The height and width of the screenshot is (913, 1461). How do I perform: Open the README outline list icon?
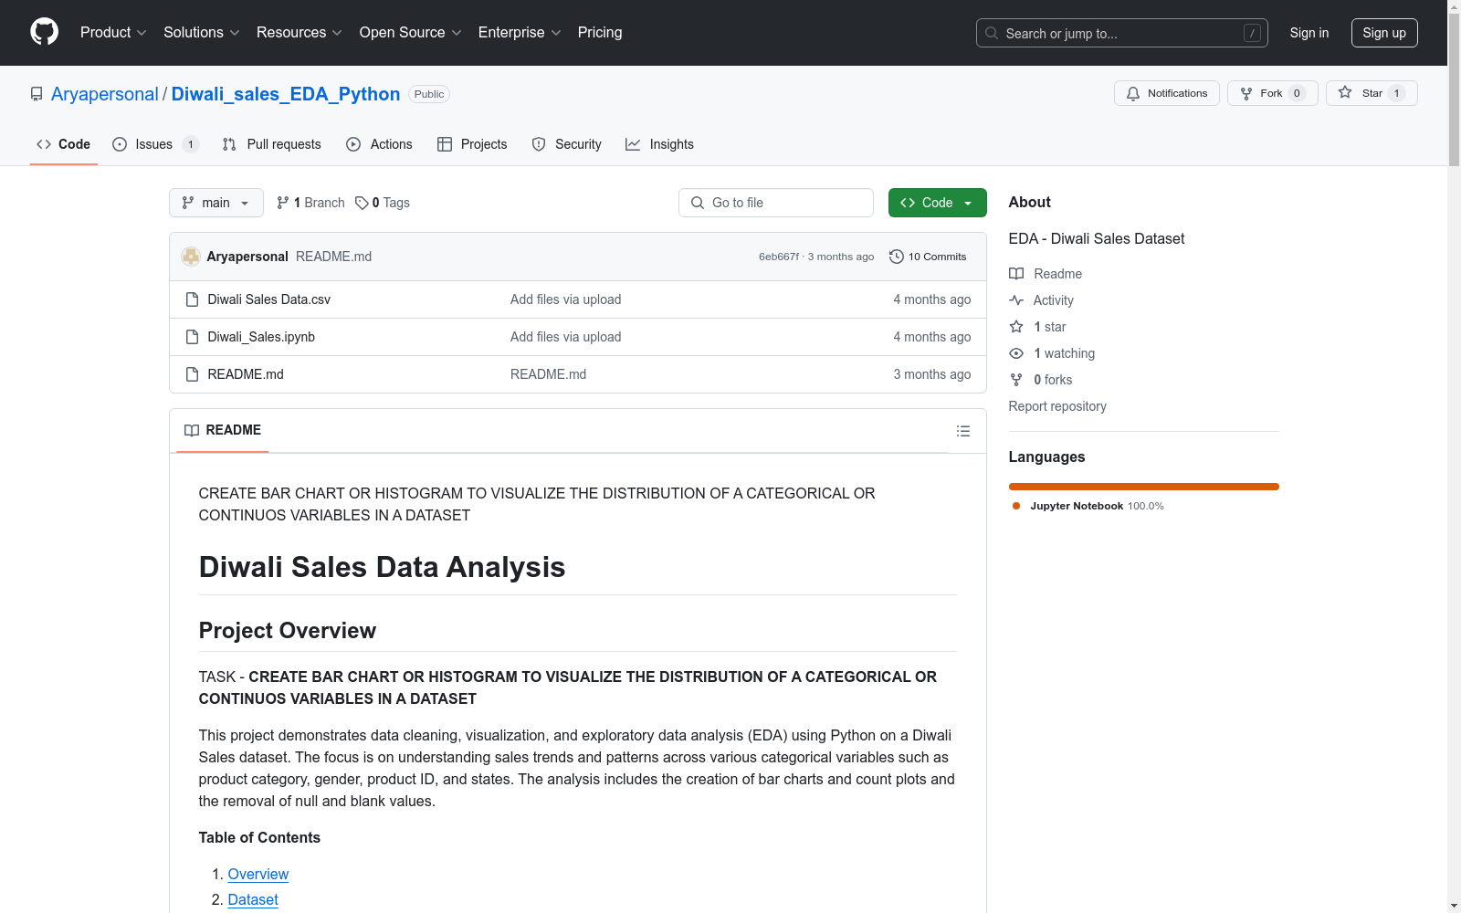(x=962, y=431)
